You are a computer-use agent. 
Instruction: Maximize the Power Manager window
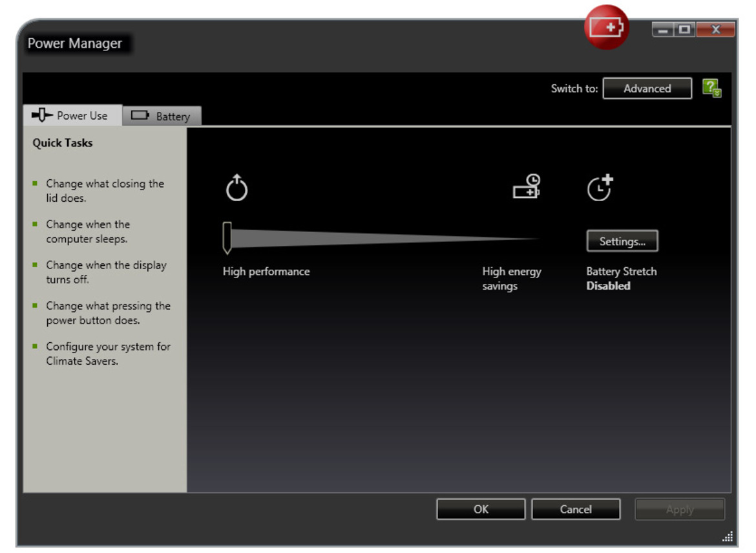tap(685, 30)
